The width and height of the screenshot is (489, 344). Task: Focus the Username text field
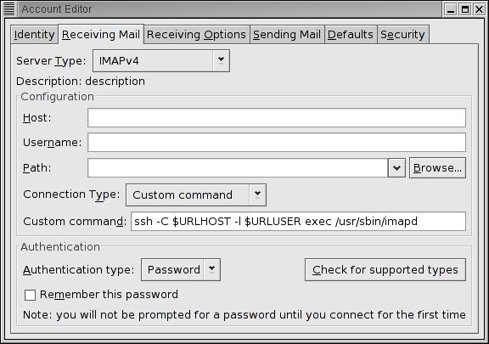point(277,143)
